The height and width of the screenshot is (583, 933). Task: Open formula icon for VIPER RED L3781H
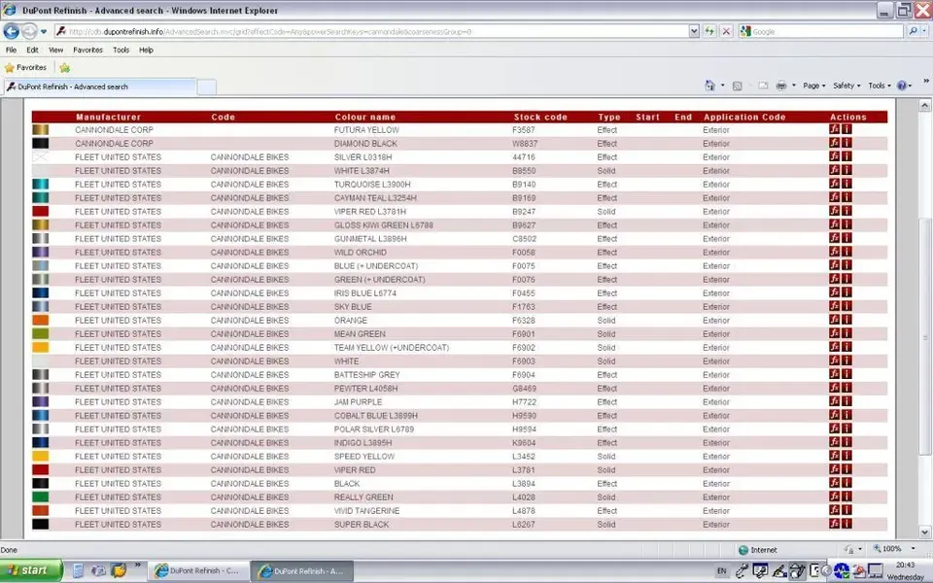pyautogui.click(x=834, y=211)
